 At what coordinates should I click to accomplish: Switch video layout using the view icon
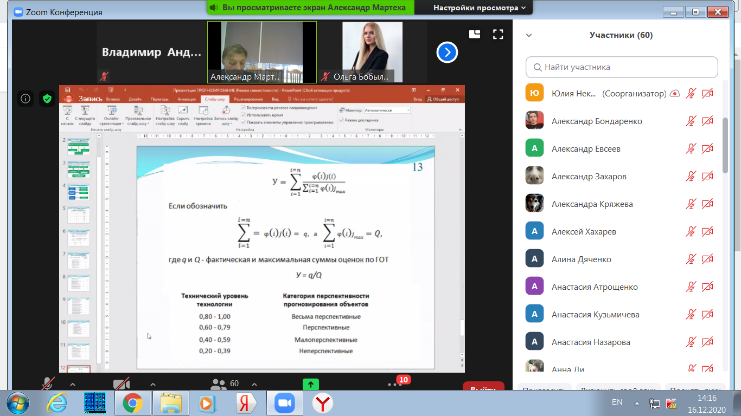(475, 35)
